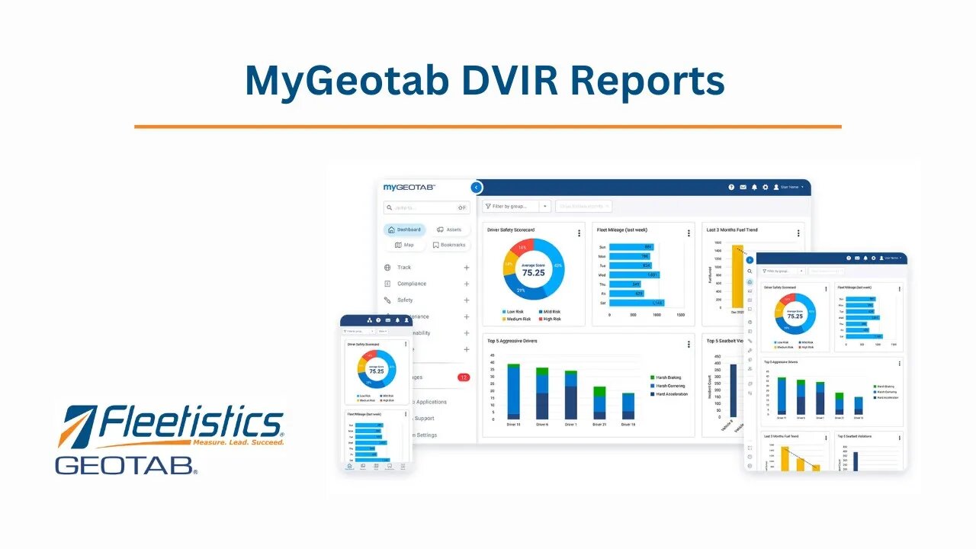Open Fleet Mileage card options menu, main dashboard
This screenshot has width=976, height=549.
pyautogui.click(x=689, y=233)
